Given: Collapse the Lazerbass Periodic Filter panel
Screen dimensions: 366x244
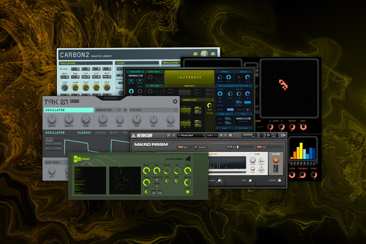Looking at the screenshot, I should (x=213, y=100).
